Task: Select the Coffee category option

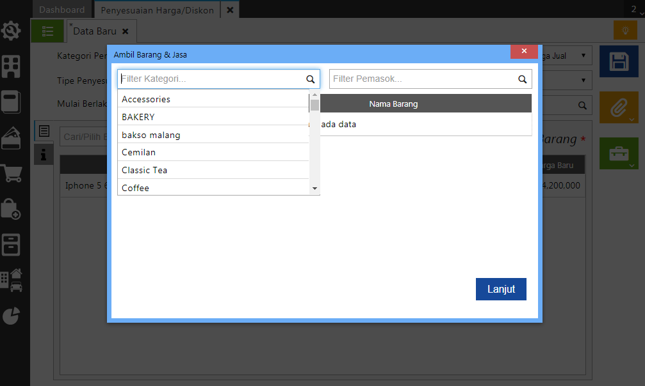Action: click(135, 188)
